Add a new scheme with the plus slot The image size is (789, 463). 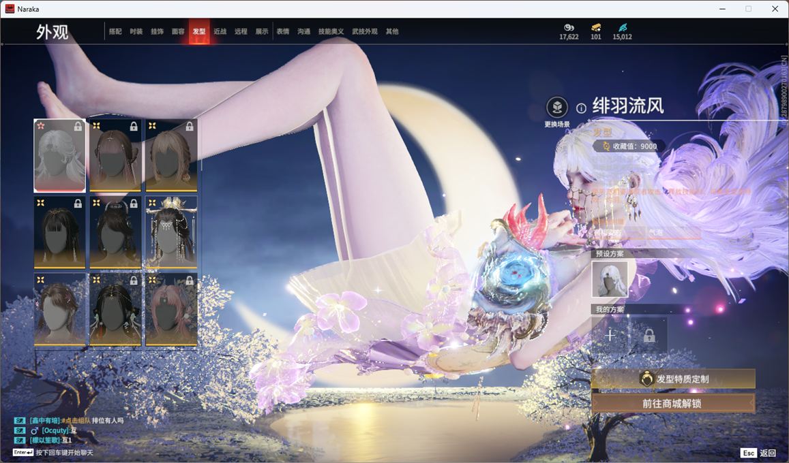point(610,335)
